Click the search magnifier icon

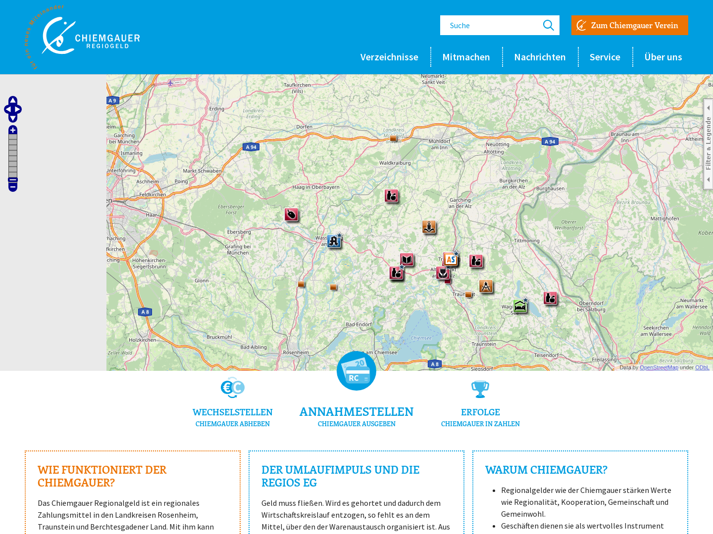pyautogui.click(x=548, y=25)
